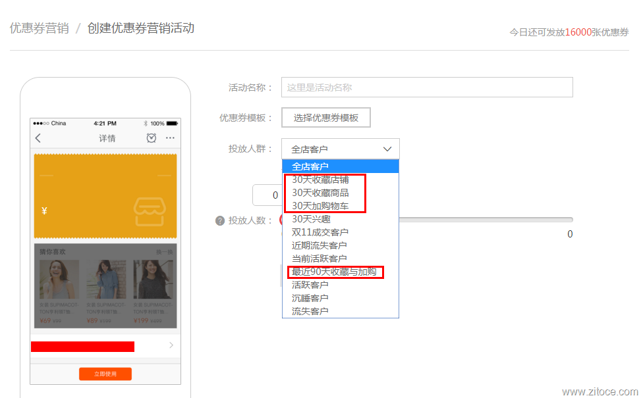The height and width of the screenshot is (398, 643).
Task: Open the three-dot more menu in preview
Action: coord(170,138)
